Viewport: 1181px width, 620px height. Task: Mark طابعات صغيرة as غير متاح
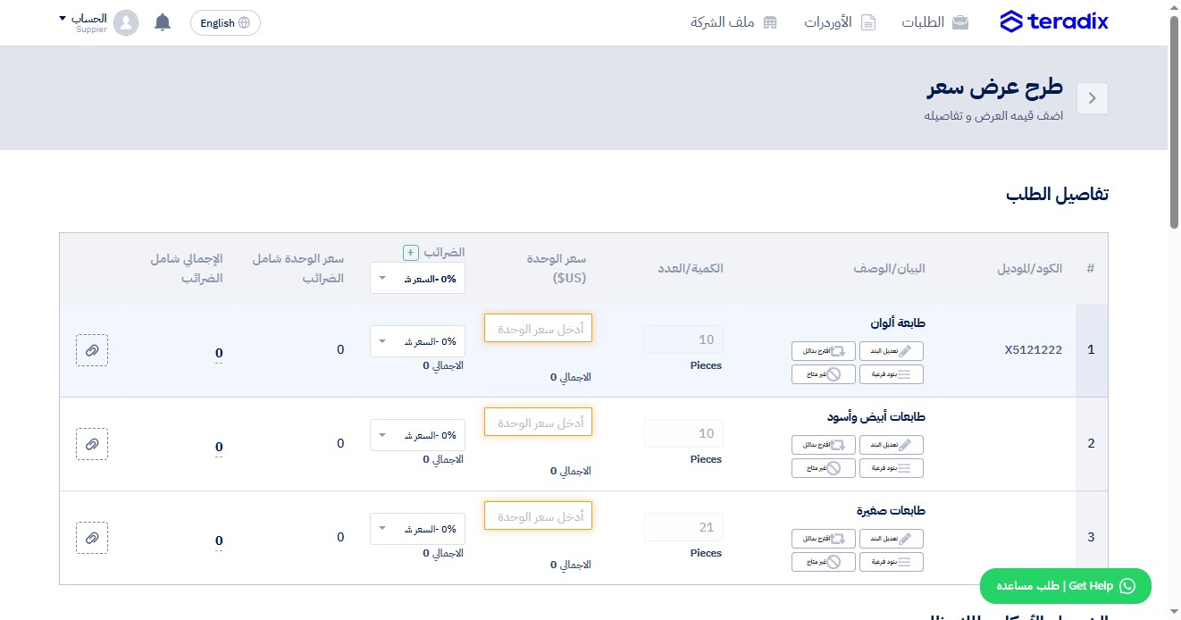click(824, 562)
